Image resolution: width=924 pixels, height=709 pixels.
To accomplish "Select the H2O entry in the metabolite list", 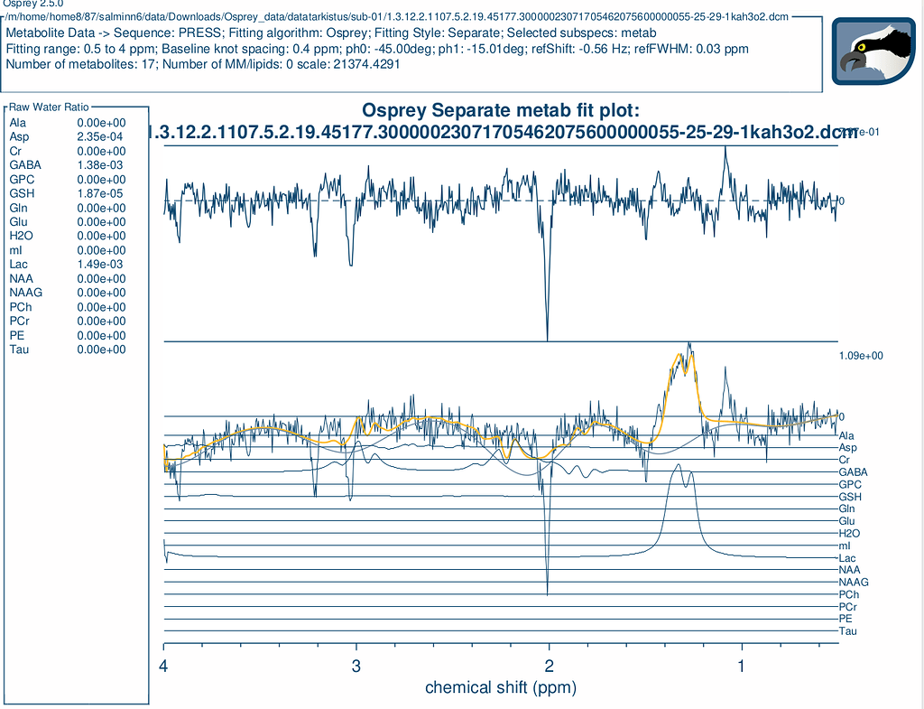I will [23, 236].
